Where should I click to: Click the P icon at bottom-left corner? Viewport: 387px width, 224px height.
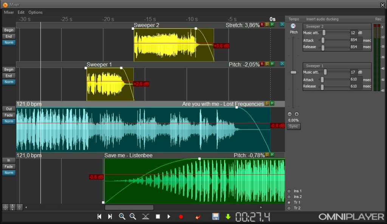(x=12, y=207)
